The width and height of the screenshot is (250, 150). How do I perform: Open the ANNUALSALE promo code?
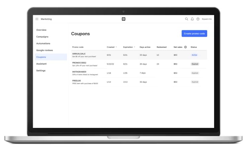coord(79,54)
